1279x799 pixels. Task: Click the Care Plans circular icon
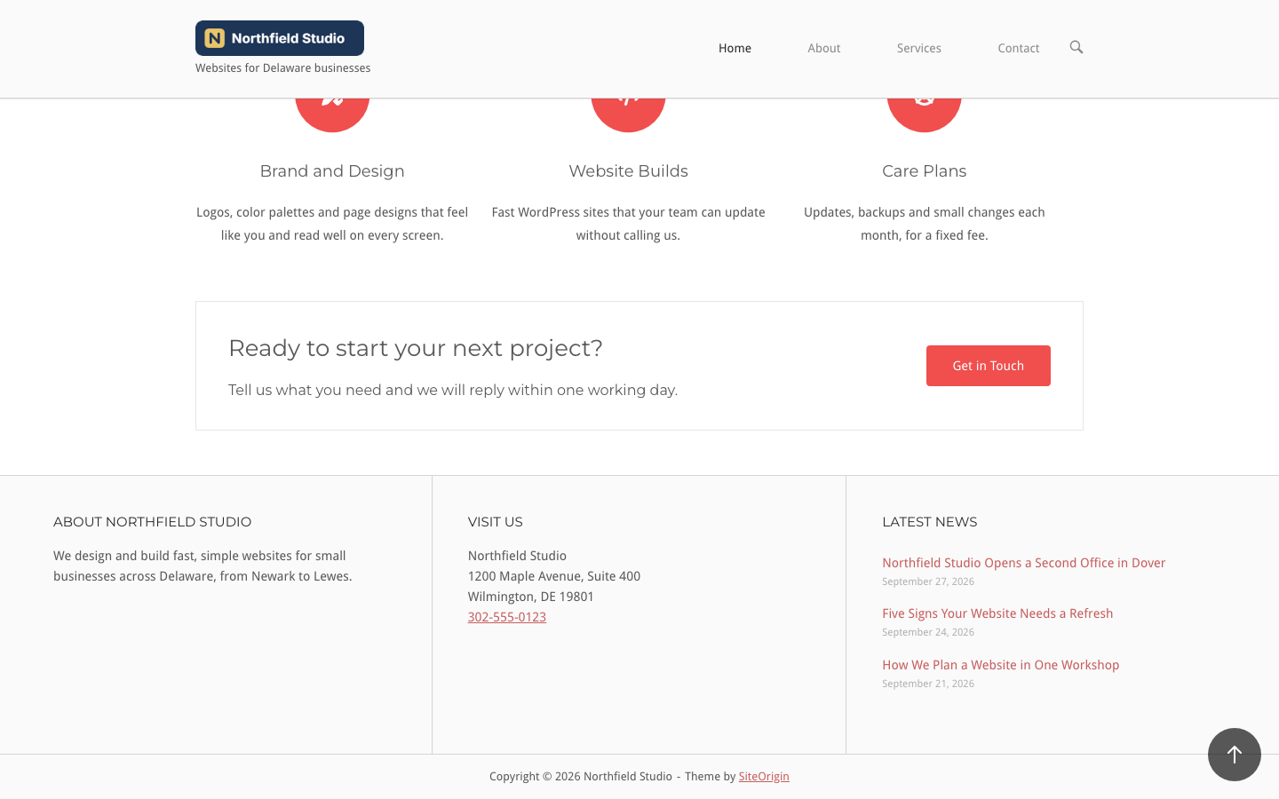pyautogui.click(x=924, y=115)
